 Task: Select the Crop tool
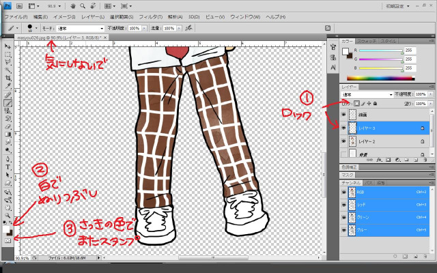pos(8,78)
